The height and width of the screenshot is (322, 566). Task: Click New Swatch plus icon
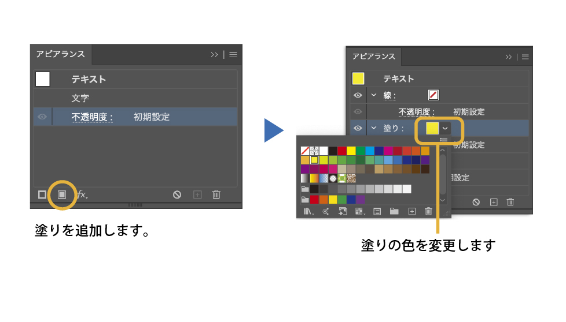pyautogui.click(x=412, y=212)
